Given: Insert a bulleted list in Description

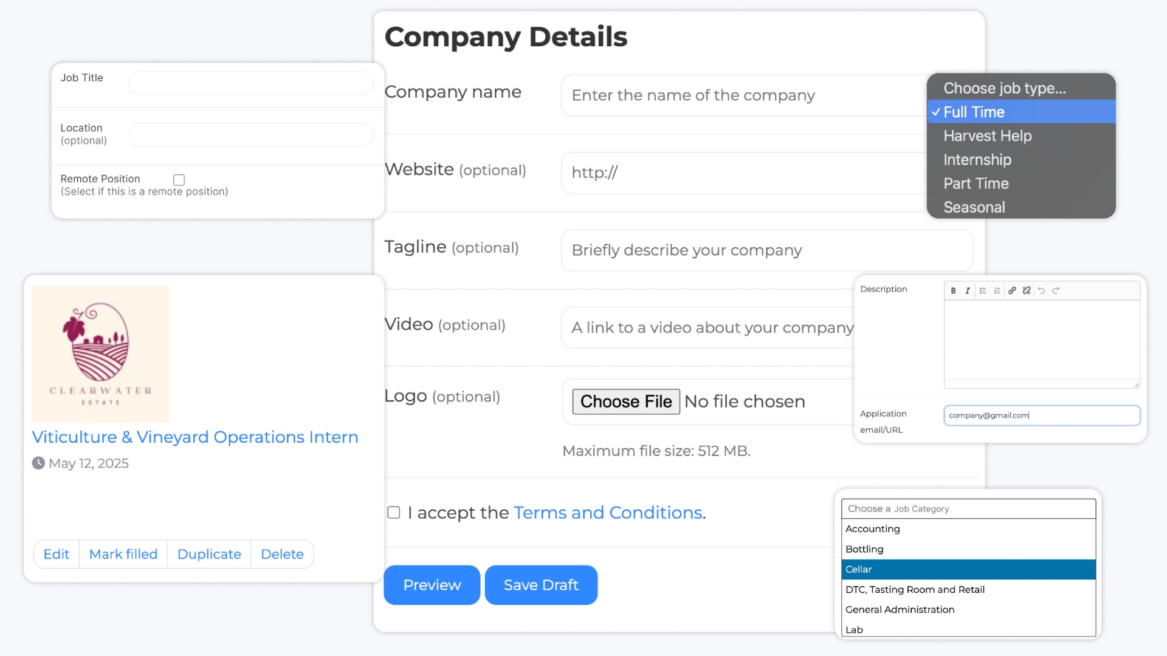Looking at the screenshot, I should pos(983,291).
